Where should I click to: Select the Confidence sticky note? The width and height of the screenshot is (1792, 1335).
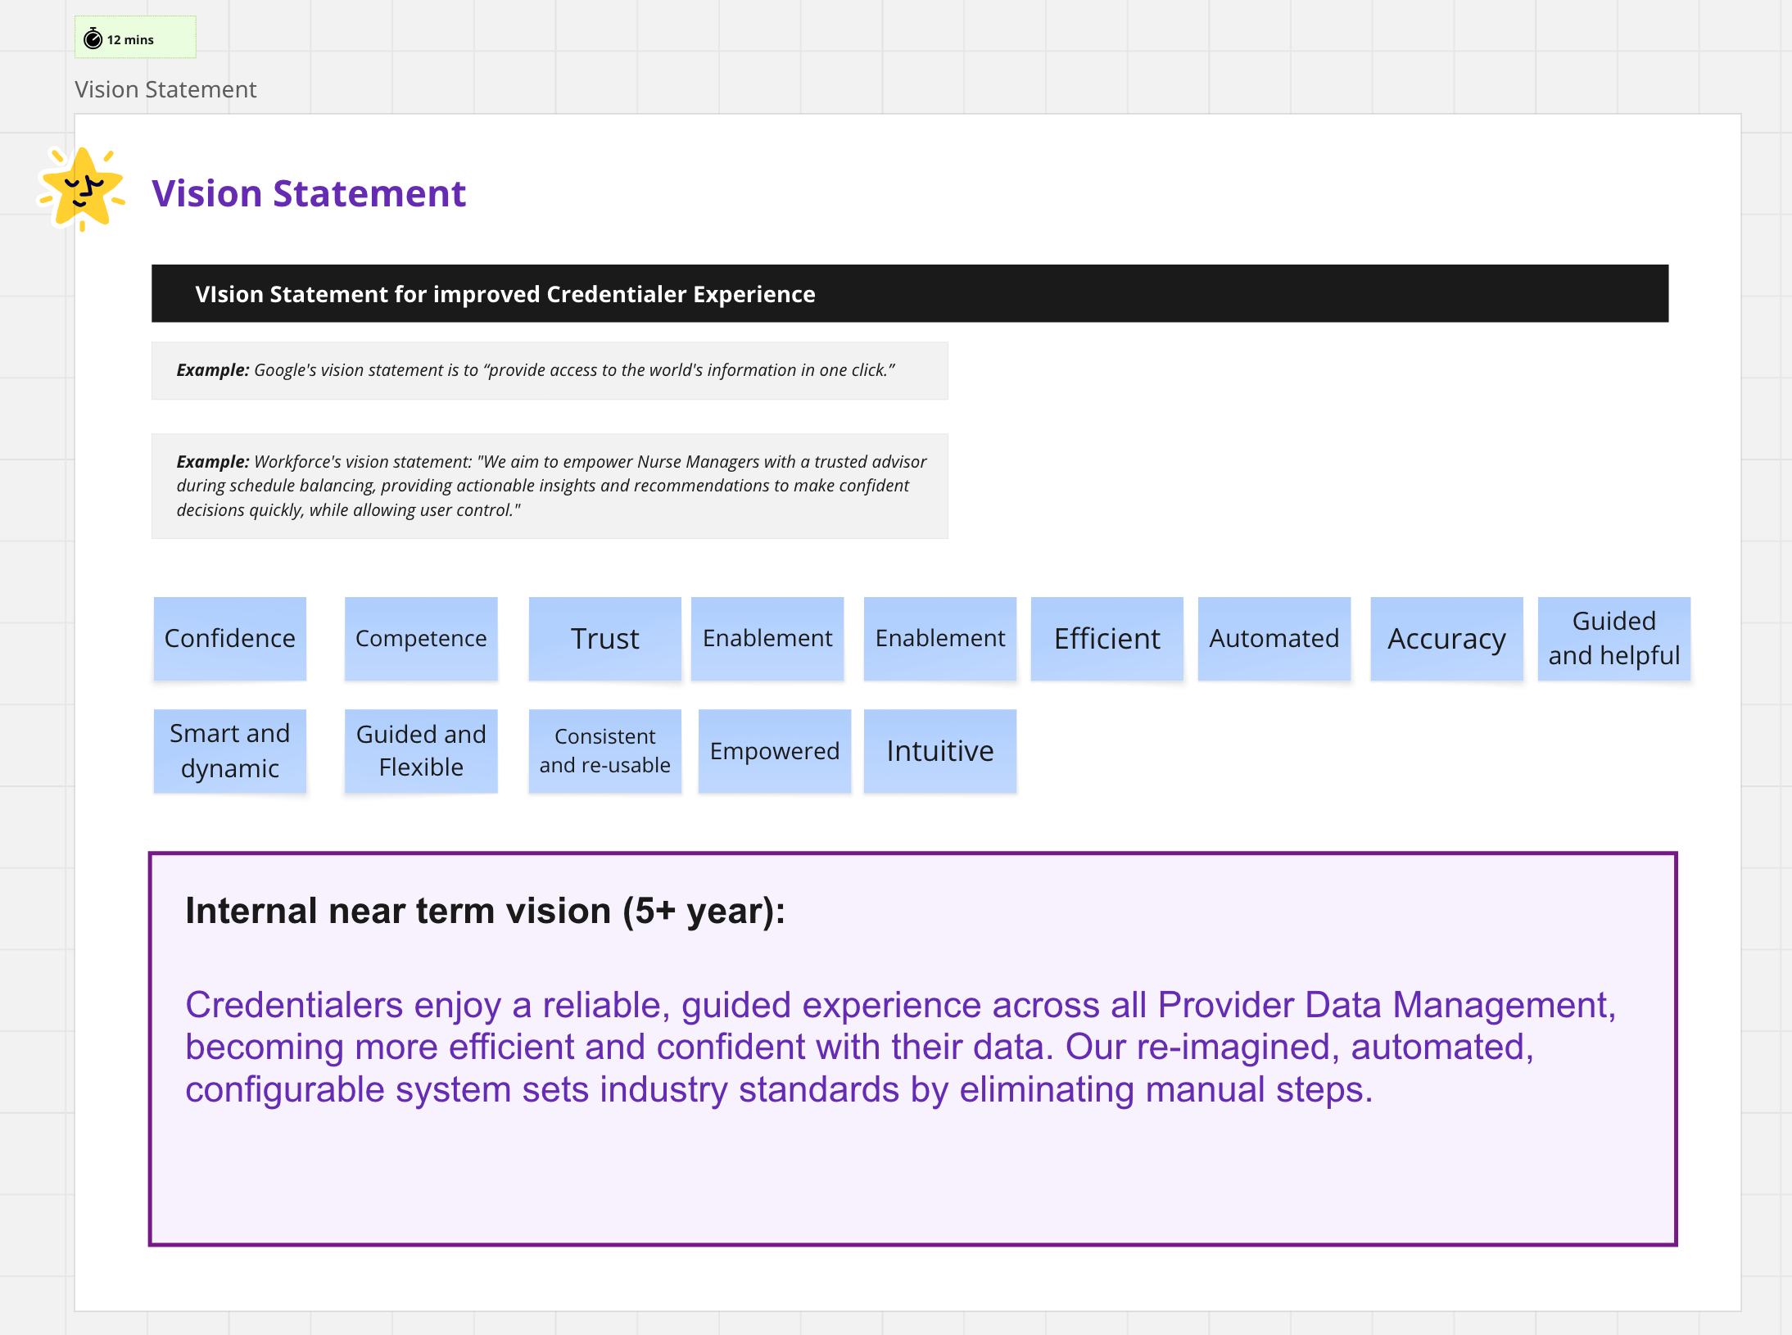click(x=230, y=638)
